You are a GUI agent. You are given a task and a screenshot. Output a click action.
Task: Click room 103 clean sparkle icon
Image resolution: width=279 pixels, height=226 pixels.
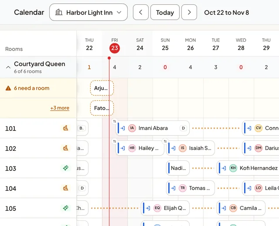[x=65, y=168]
